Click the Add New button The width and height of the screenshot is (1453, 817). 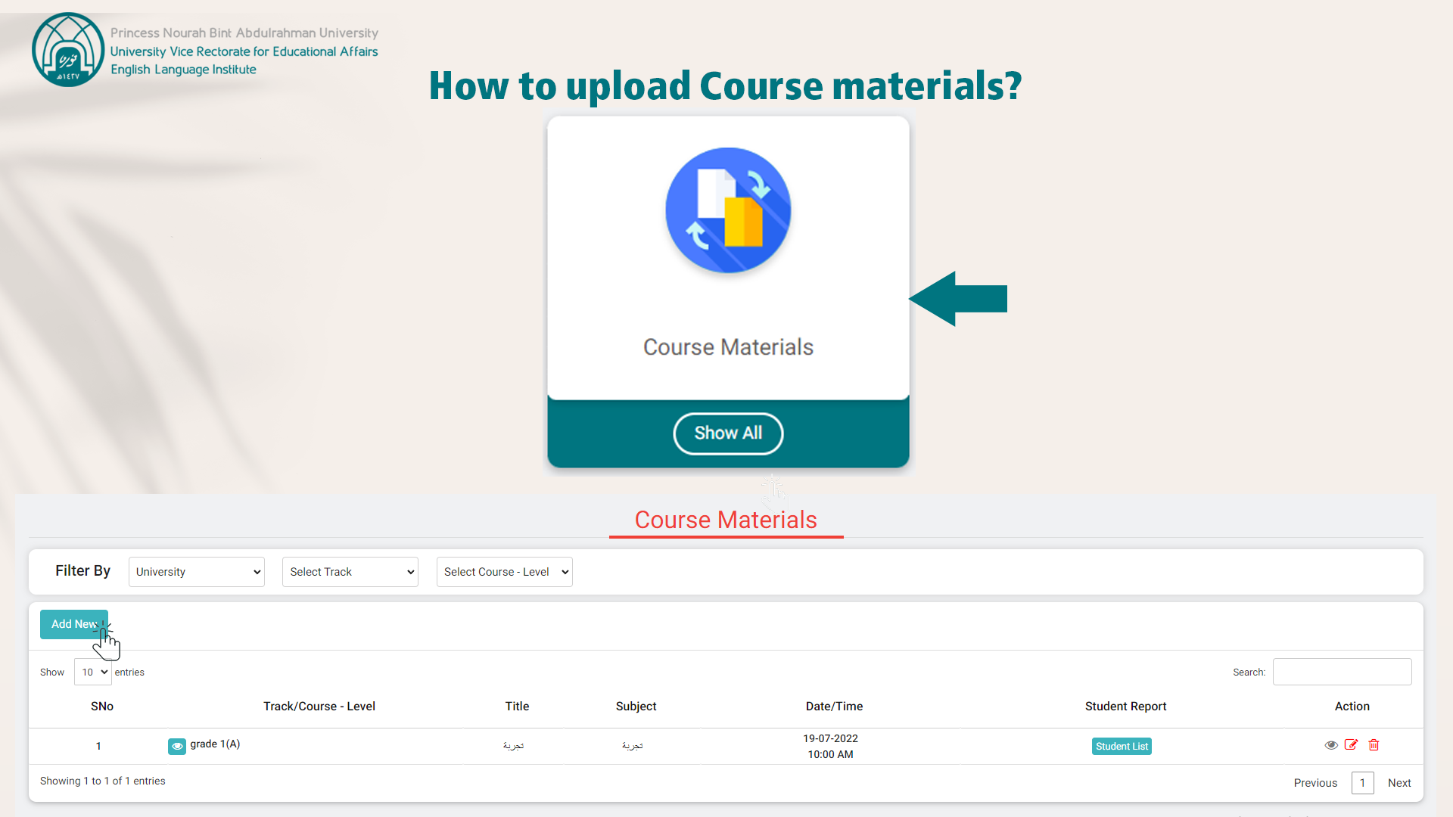(x=73, y=624)
